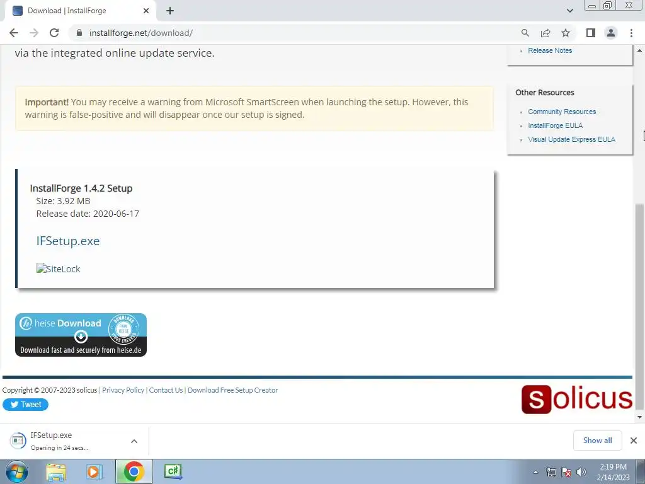
Task: Close the downloads bar
Action: click(634, 441)
